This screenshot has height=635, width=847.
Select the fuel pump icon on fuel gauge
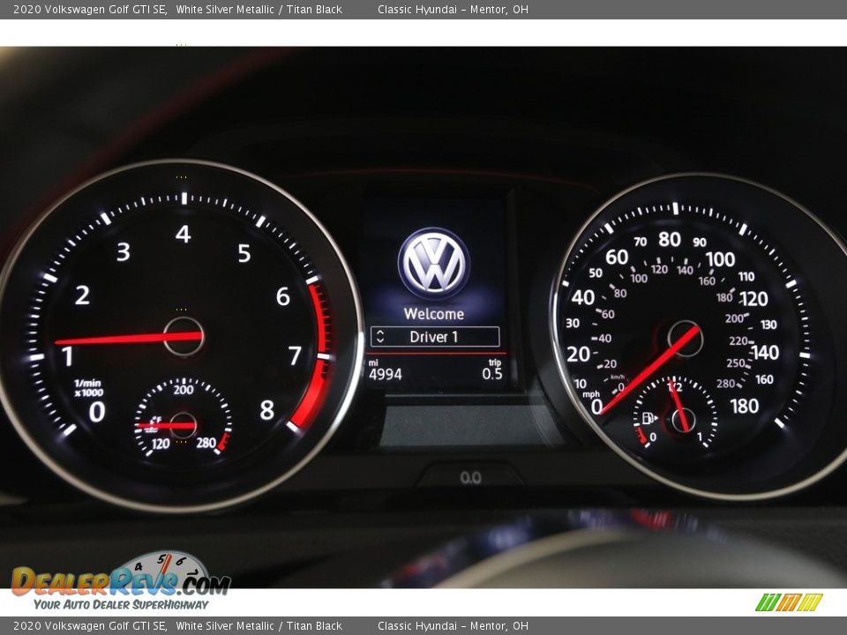coord(650,420)
